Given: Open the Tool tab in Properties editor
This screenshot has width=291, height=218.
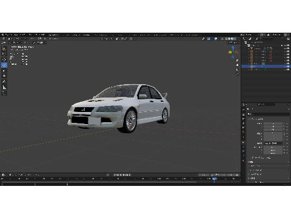Looking at the screenshot, I should pyautogui.click(x=243, y=110).
